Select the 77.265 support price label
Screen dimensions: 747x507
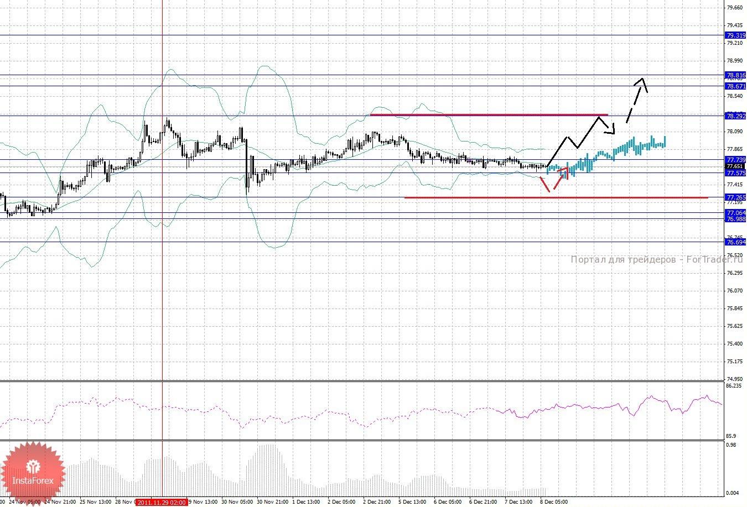click(x=735, y=197)
